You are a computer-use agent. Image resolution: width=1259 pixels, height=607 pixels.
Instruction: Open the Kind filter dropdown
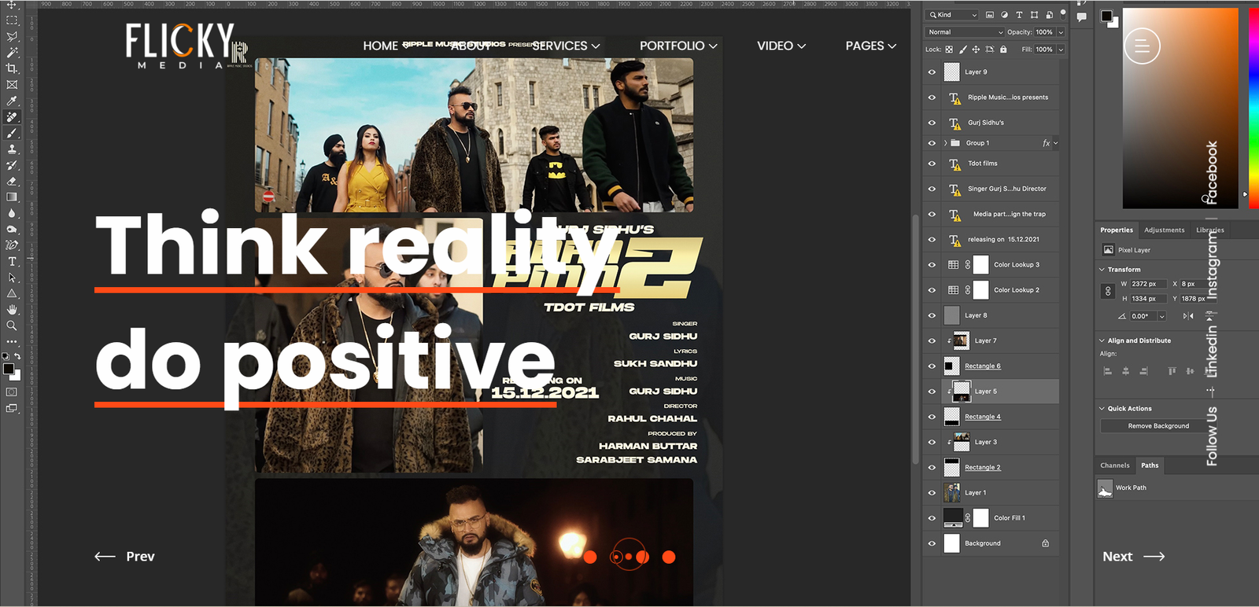pyautogui.click(x=952, y=15)
